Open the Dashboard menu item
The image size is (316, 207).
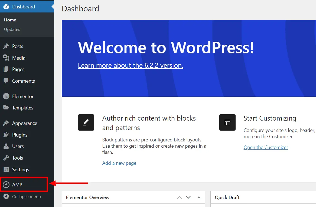tap(27, 7)
